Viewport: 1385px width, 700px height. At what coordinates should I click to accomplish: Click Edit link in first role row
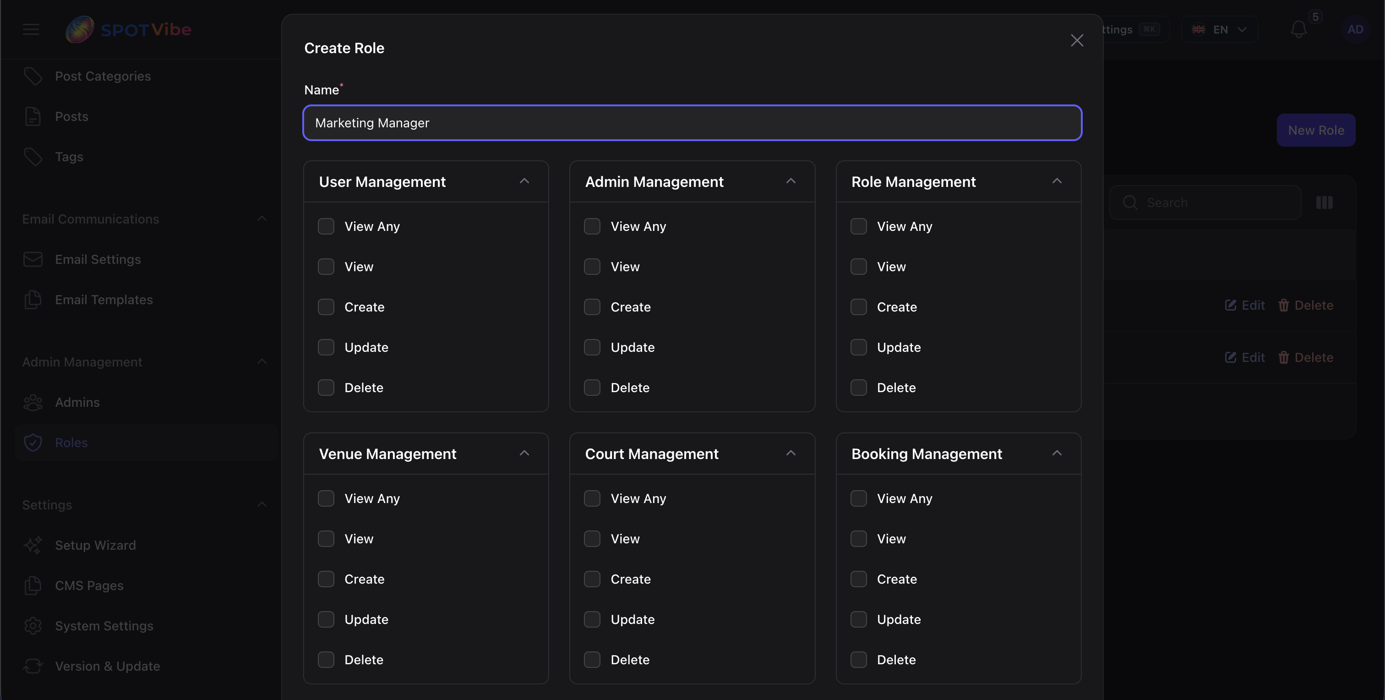click(x=1245, y=306)
